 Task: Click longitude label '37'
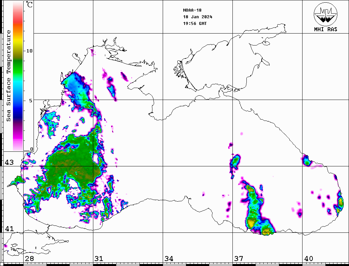[239, 259]
